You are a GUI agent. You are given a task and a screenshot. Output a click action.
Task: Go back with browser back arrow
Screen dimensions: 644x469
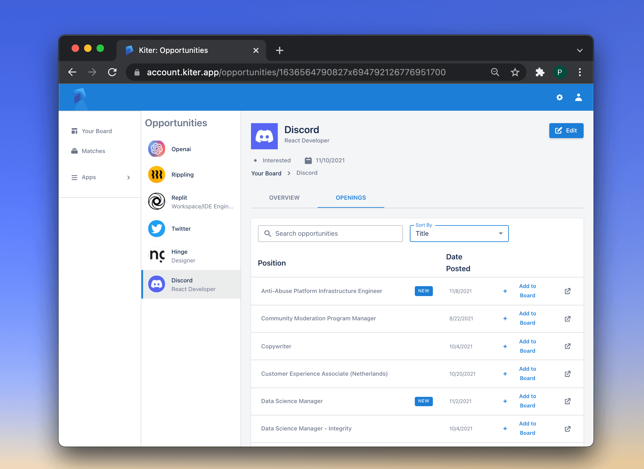(x=72, y=72)
